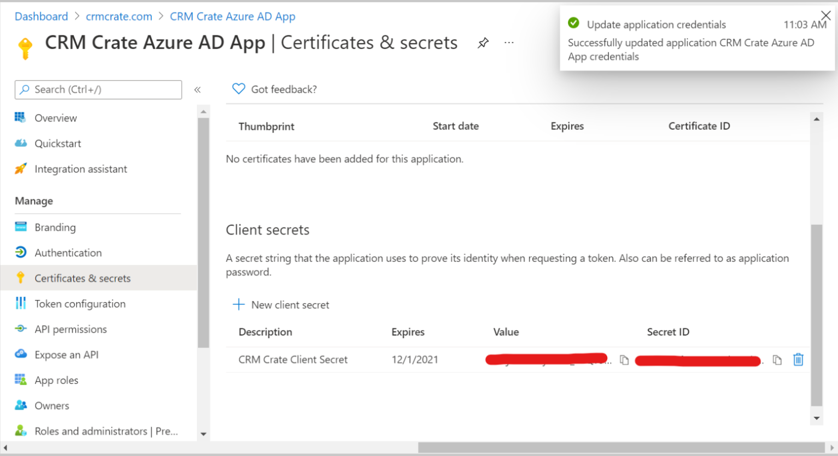Copy the Secret ID to clipboard
Image resolution: width=838 pixels, height=456 pixels.
[777, 360]
